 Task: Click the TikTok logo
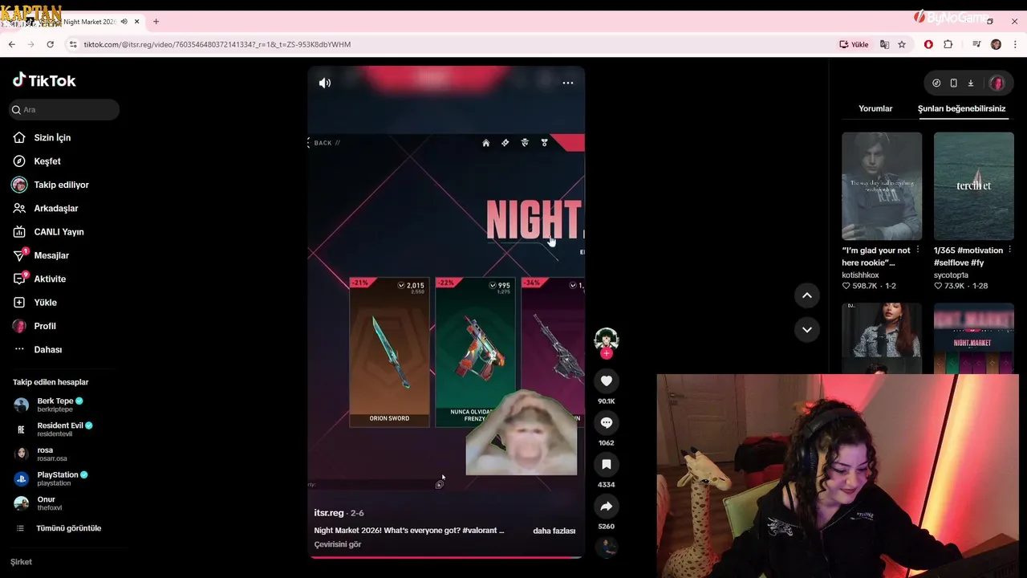[44, 80]
